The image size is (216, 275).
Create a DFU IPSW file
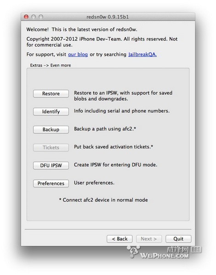coord(51,165)
